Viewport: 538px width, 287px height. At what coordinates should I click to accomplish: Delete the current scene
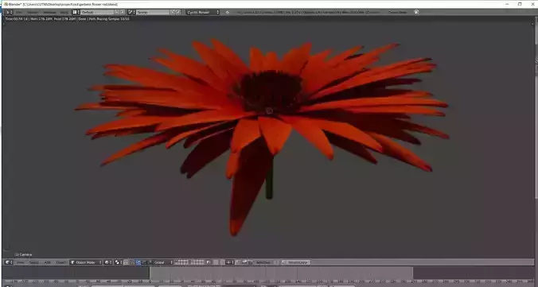point(178,12)
